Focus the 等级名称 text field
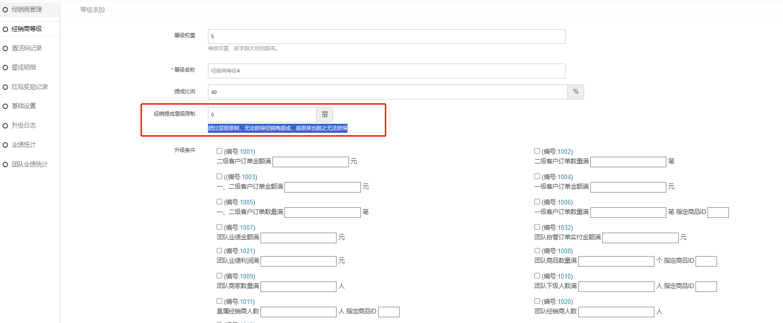Screen dimensions: 783x323 (386, 71)
